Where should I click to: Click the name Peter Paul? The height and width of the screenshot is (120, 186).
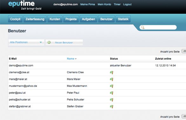click(x=73, y=93)
